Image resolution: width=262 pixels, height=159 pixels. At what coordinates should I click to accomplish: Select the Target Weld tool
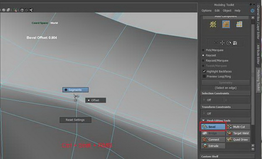click(238, 133)
